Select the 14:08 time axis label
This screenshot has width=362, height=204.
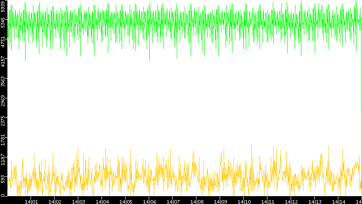point(197,202)
